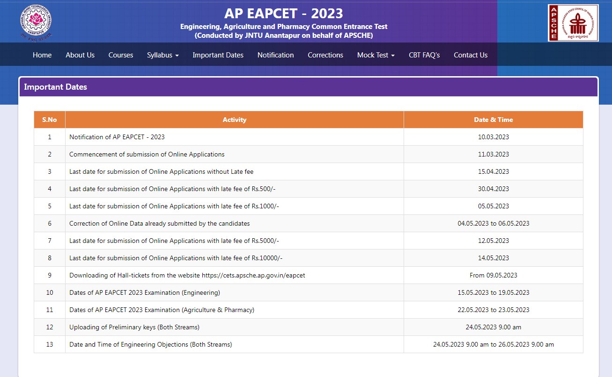The width and height of the screenshot is (612, 377).
Task: Click the date 15.04.2023
Action: (x=494, y=171)
